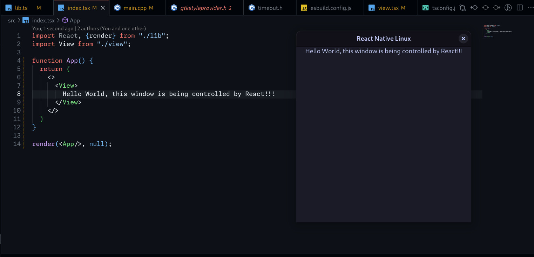Image resolution: width=534 pixels, height=257 pixels.
Task: Click line number 4 in the gutter
Action: tap(19, 61)
